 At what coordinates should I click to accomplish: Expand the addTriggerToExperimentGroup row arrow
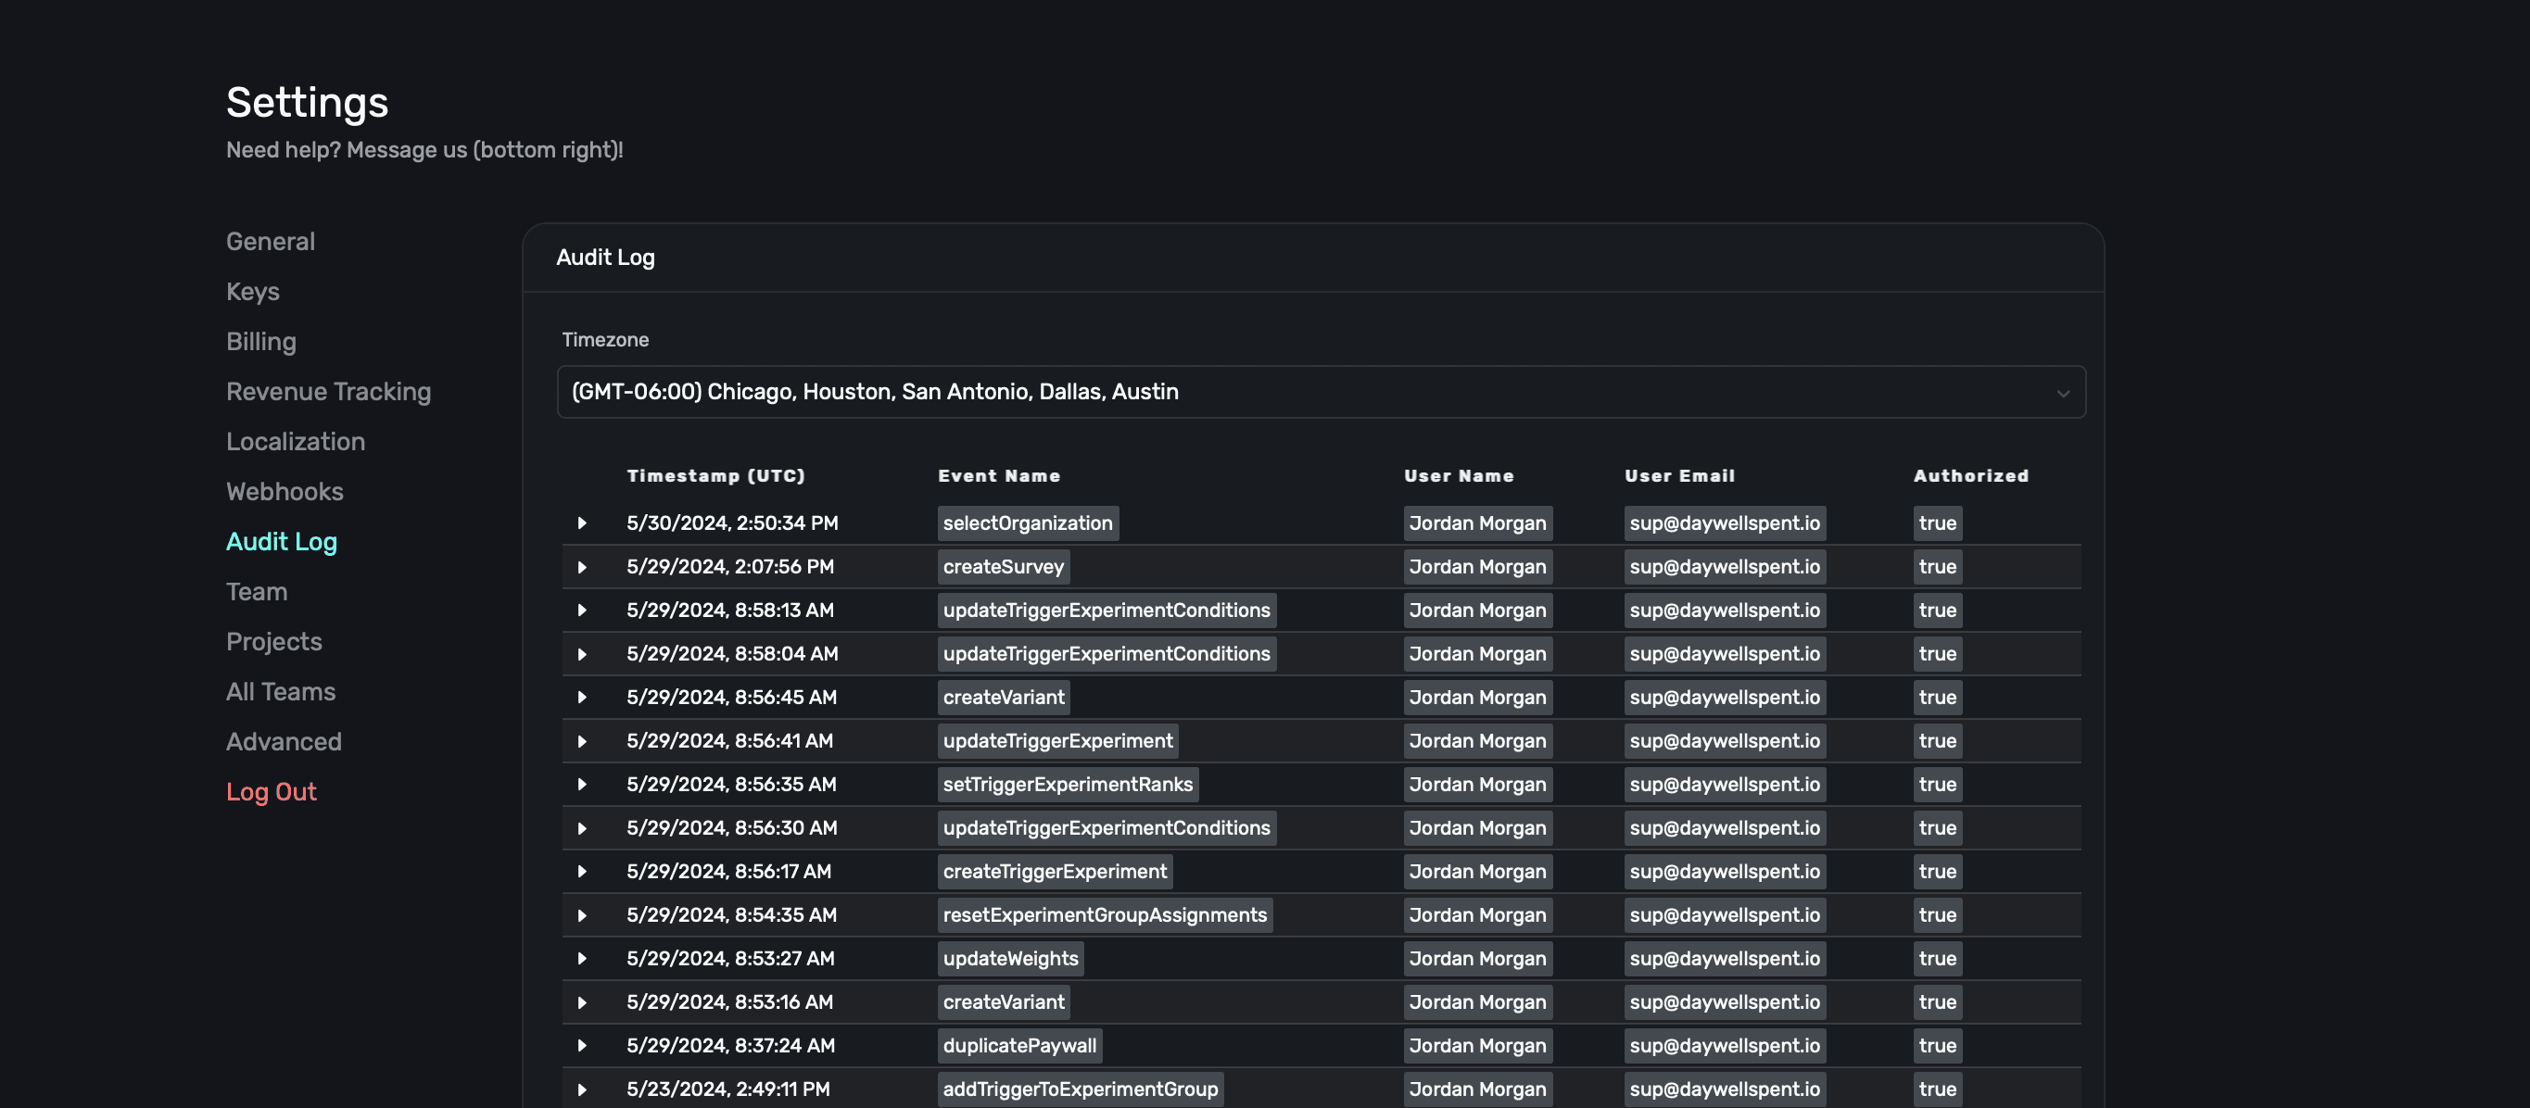point(581,1089)
